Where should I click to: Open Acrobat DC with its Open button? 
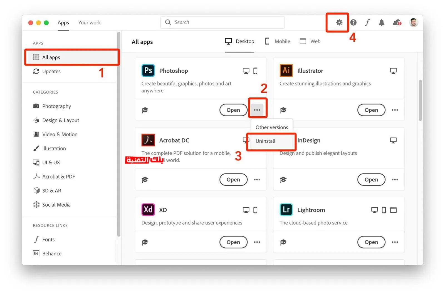[x=233, y=180]
